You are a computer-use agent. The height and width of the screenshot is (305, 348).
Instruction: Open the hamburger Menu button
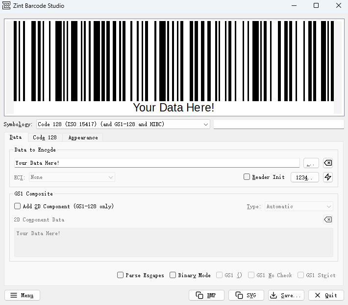[x=22, y=295]
